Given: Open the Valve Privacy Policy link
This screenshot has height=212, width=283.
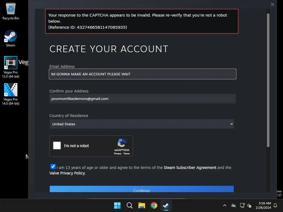Looking at the screenshot, I should pos(67,173).
